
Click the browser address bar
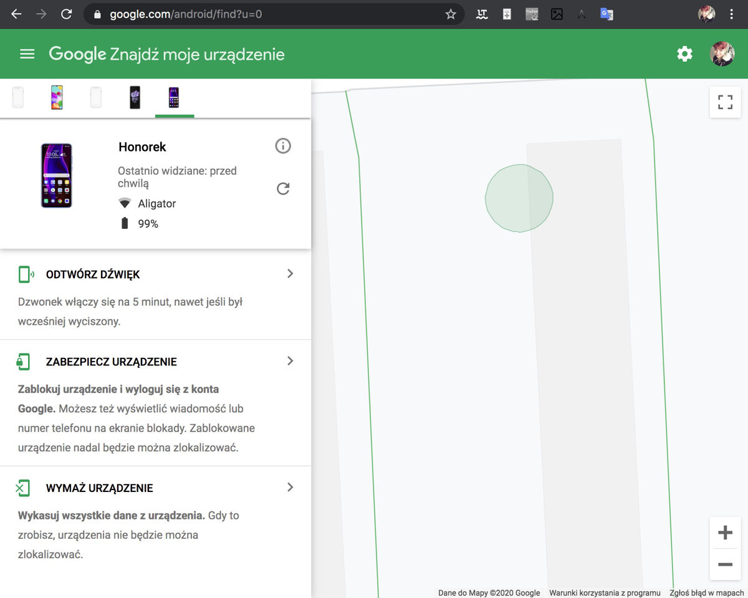pyautogui.click(x=274, y=14)
